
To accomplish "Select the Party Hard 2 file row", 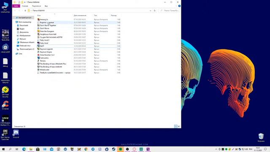I will point(79,40).
